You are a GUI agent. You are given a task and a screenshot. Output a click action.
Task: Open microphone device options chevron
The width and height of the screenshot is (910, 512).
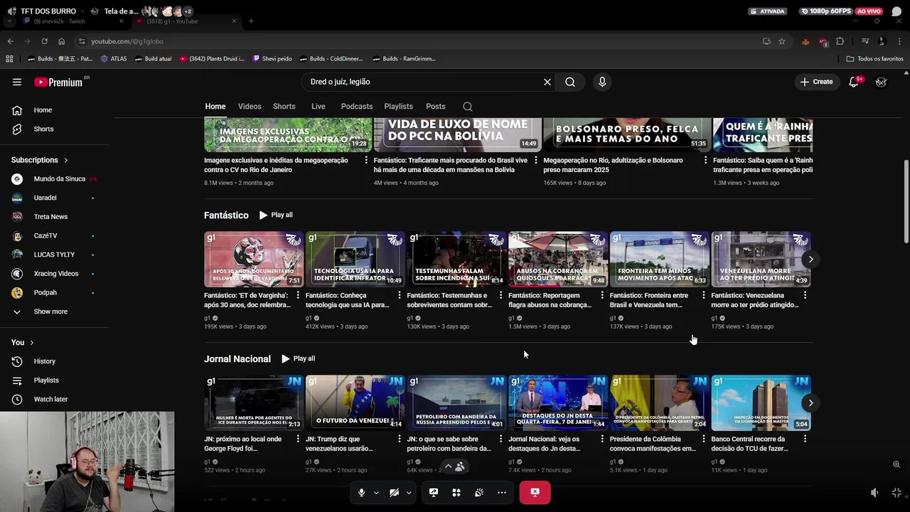coord(376,492)
